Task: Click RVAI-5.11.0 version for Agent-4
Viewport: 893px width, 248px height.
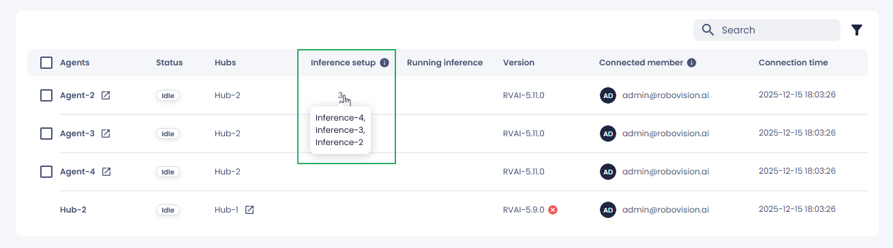Action: pyautogui.click(x=524, y=172)
